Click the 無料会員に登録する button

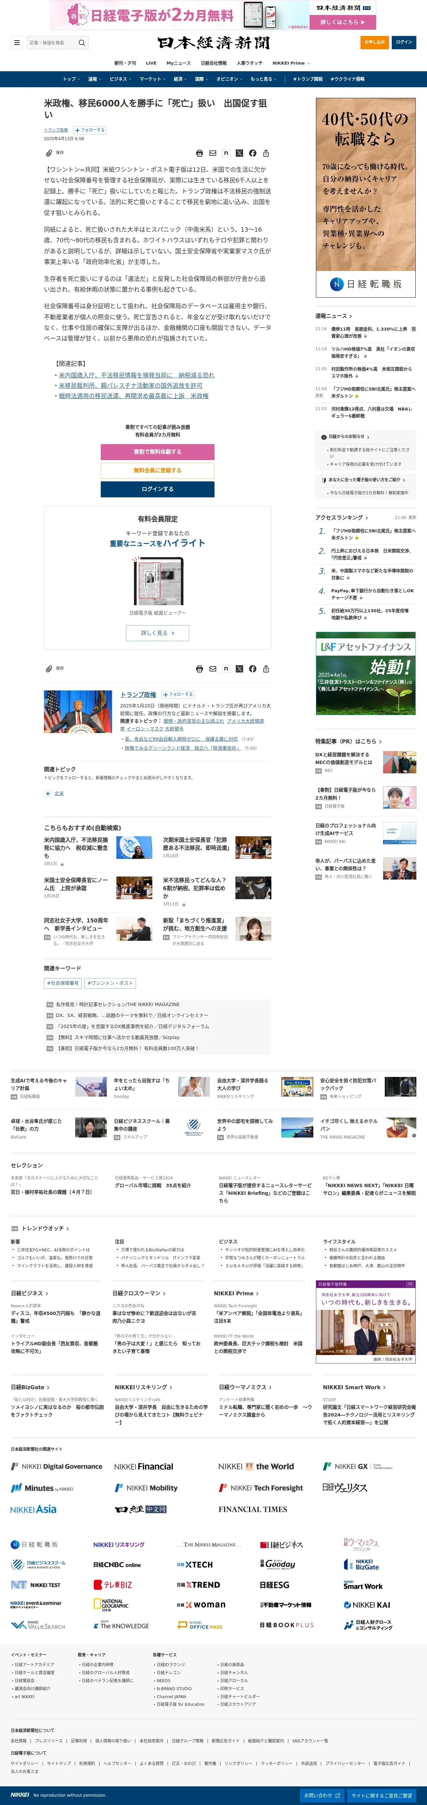pos(158,470)
